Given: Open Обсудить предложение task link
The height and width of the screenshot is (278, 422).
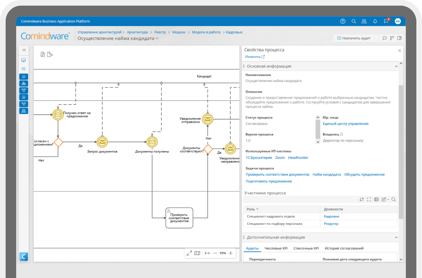Looking at the screenshot, I should [364, 175].
